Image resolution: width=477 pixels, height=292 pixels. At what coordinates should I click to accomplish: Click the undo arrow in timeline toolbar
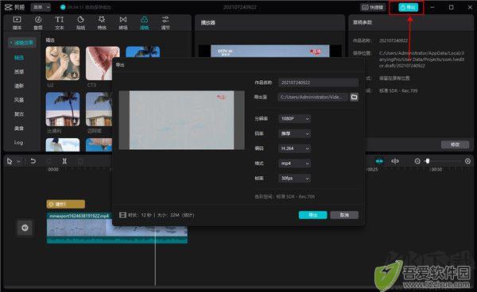click(33, 161)
